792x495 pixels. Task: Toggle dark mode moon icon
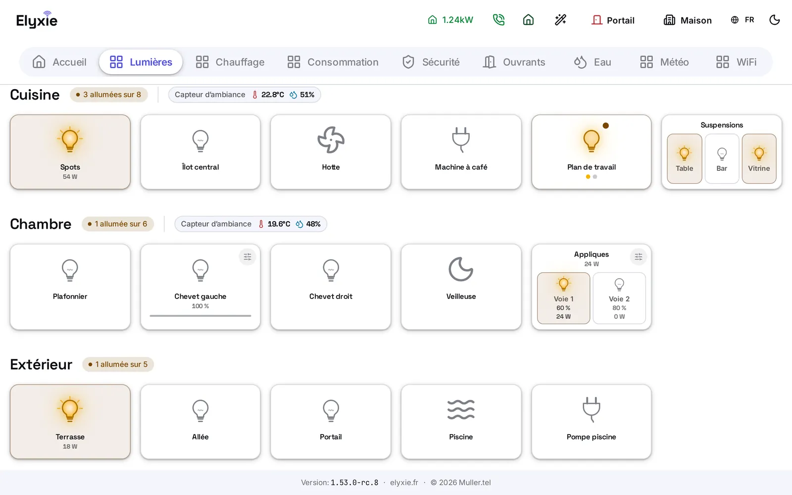point(775,20)
